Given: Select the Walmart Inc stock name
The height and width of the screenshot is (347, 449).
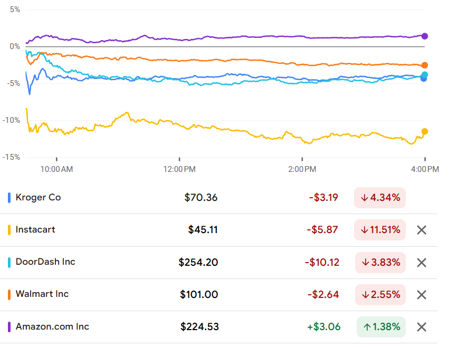Looking at the screenshot, I should point(42,294).
